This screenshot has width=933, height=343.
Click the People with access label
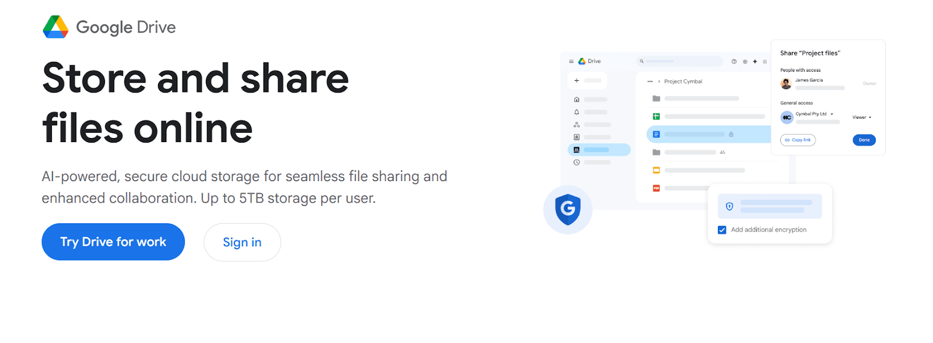(800, 70)
